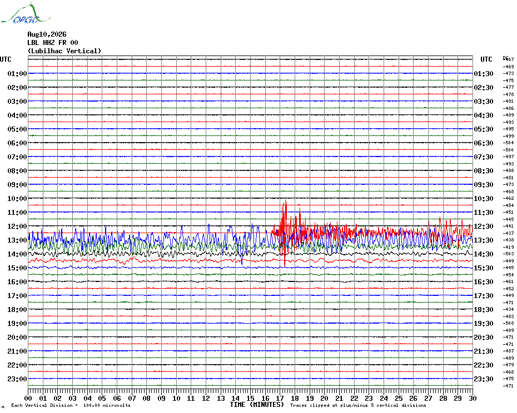
Task: Click the 'Traces clipped at plus/minus 5 vertical divisions' note
Action: pyautogui.click(x=358, y=405)
